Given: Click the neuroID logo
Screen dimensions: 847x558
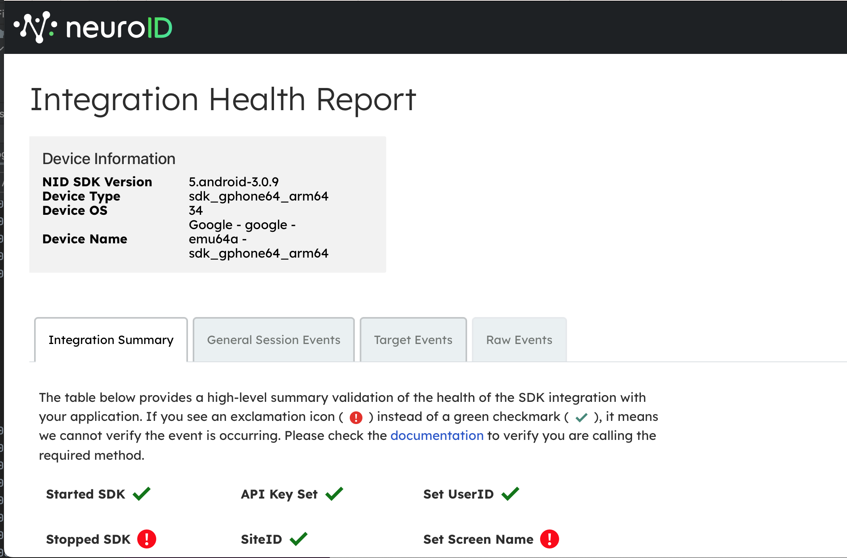Looking at the screenshot, I should click(93, 27).
